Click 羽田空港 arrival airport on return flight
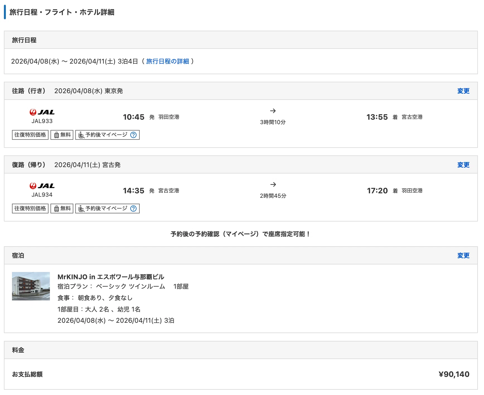 412,191
